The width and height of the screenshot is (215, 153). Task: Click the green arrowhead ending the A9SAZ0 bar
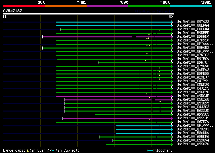(172, 145)
